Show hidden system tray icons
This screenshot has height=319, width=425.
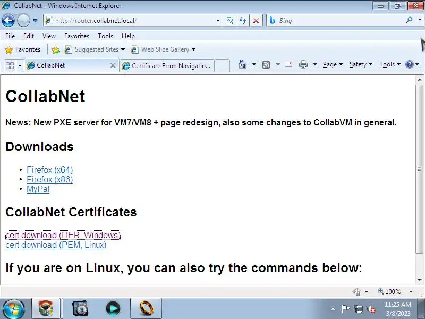pos(333,309)
